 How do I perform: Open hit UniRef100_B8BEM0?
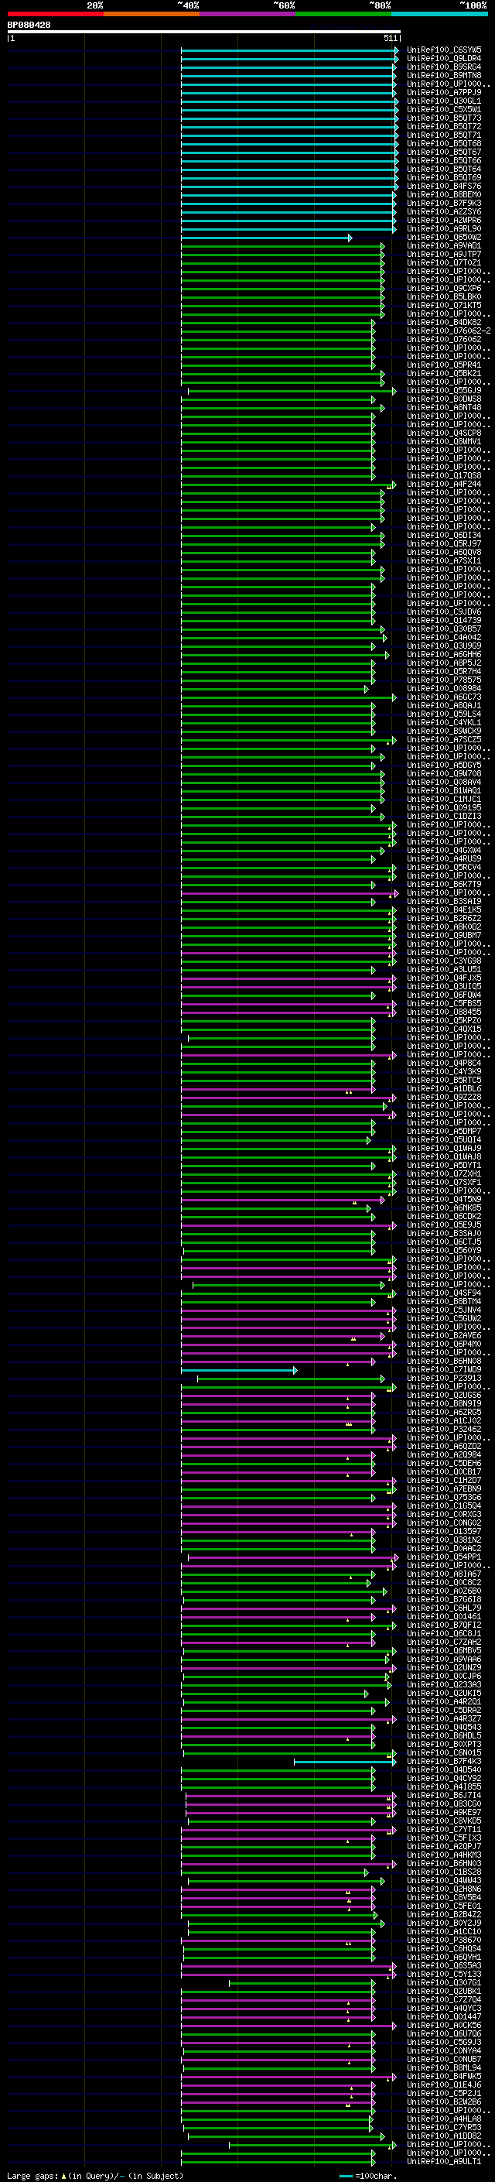444,195
